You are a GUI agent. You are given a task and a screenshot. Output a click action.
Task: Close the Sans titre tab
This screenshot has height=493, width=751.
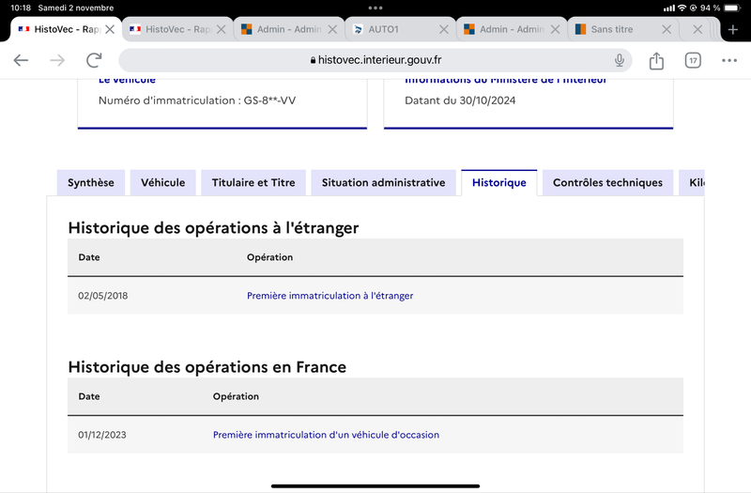click(x=667, y=30)
